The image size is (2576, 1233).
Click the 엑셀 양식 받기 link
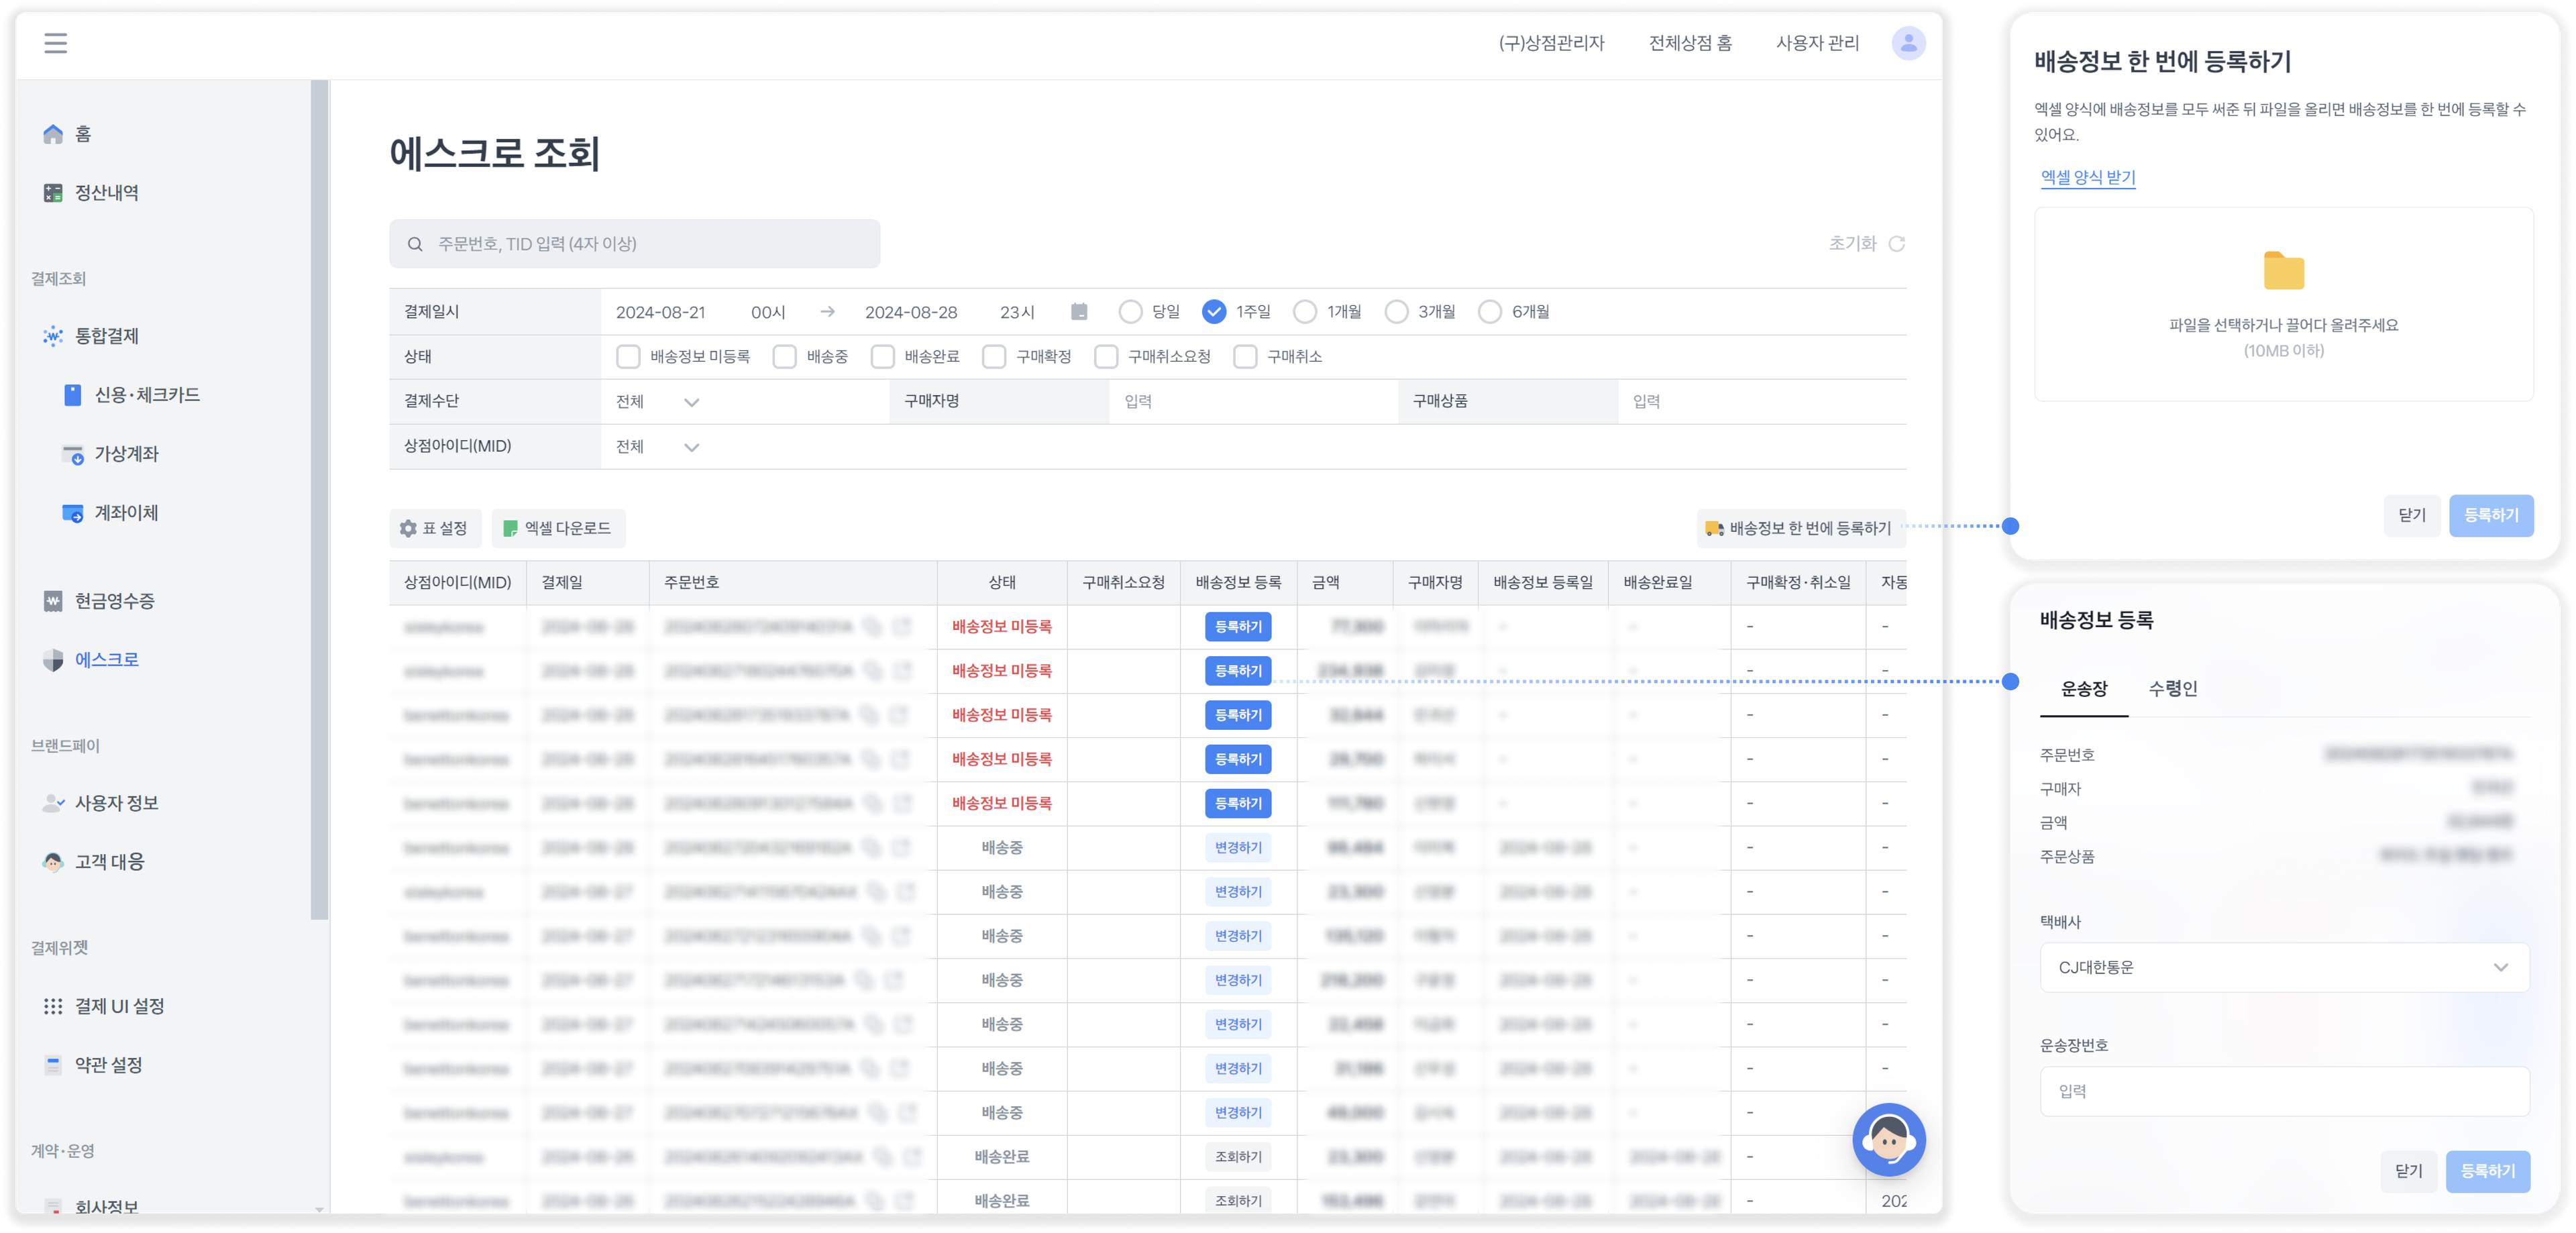2087,177
